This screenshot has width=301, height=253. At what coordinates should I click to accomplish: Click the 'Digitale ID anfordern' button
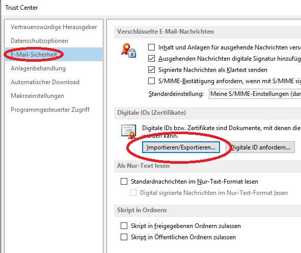tap(260, 147)
